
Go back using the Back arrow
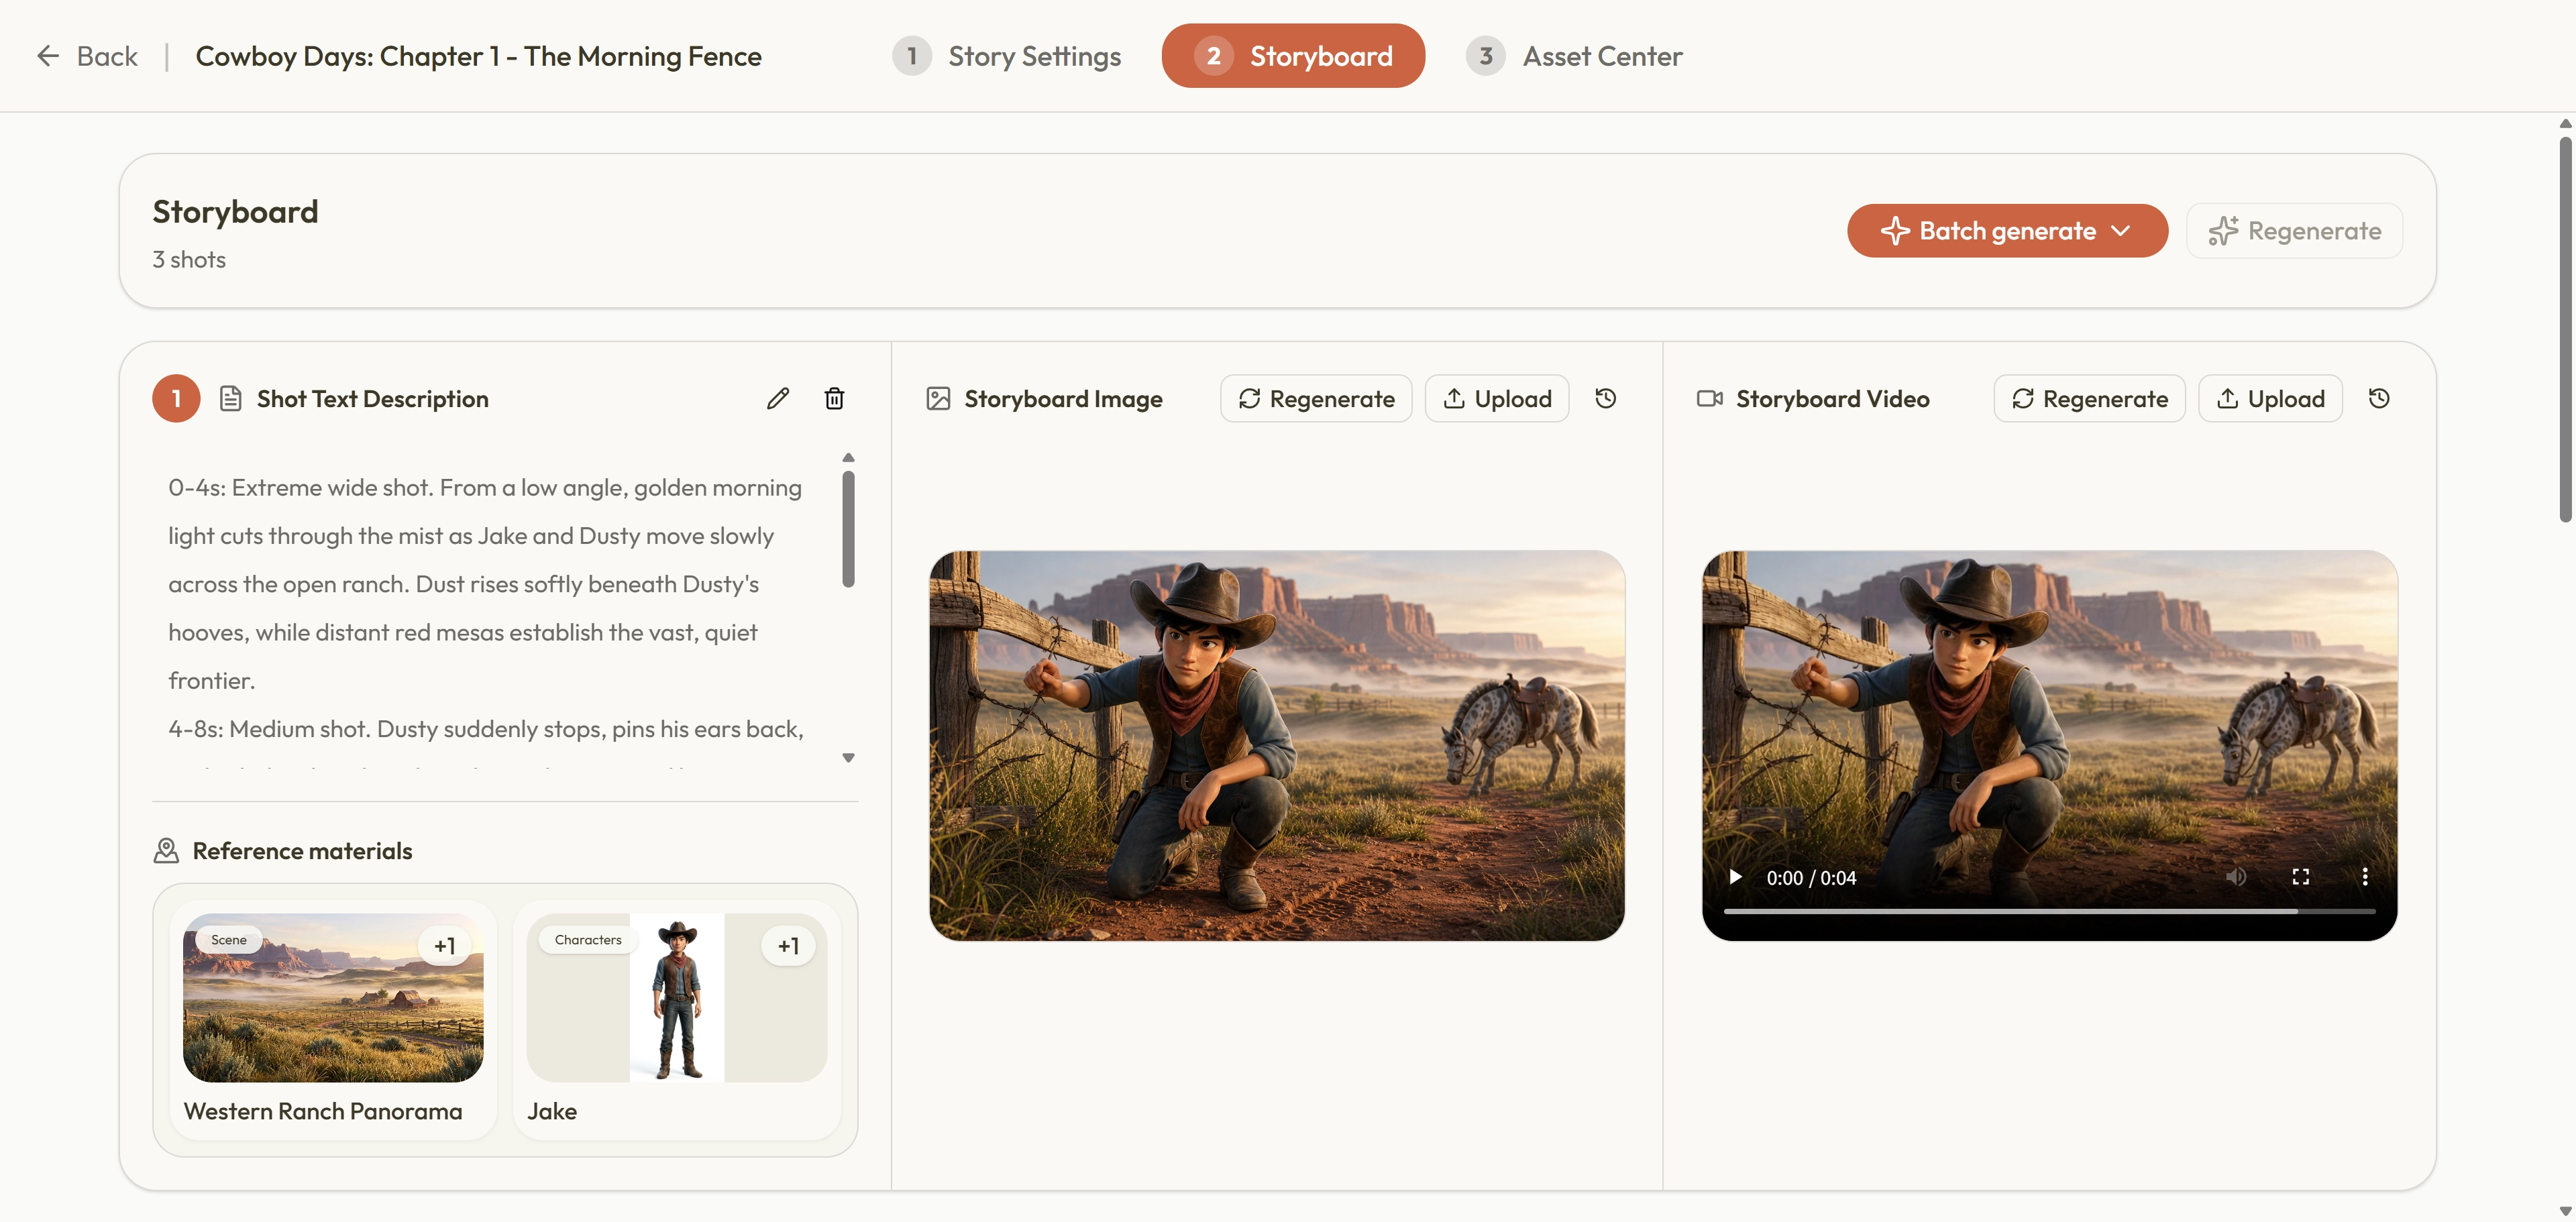87,56
